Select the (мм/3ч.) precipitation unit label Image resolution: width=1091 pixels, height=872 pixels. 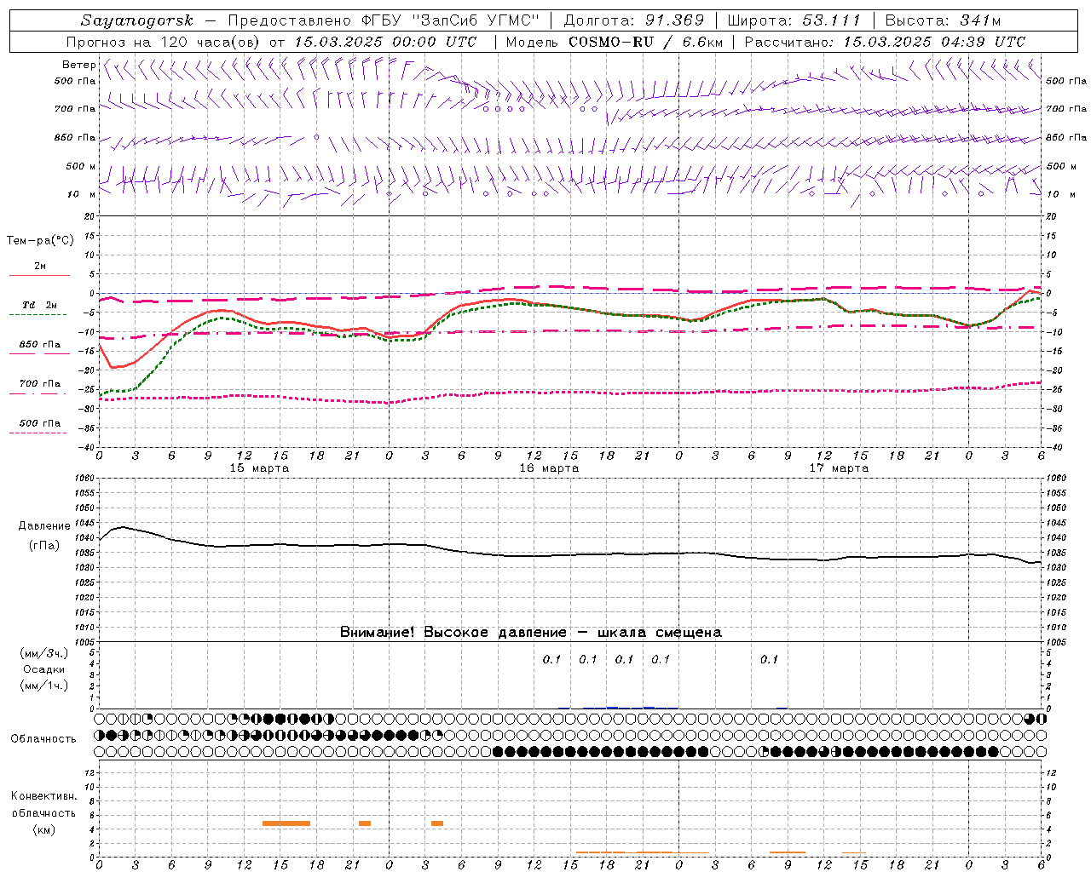(43, 654)
